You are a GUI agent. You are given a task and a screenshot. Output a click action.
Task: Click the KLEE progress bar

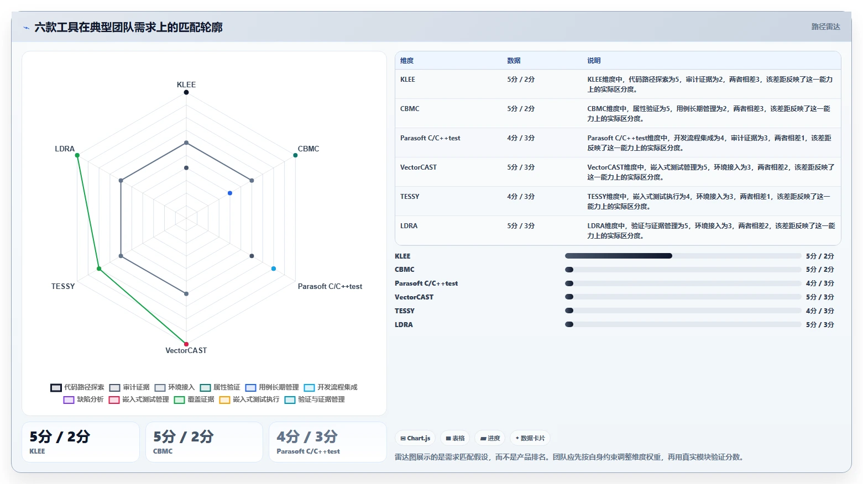[683, 256]
